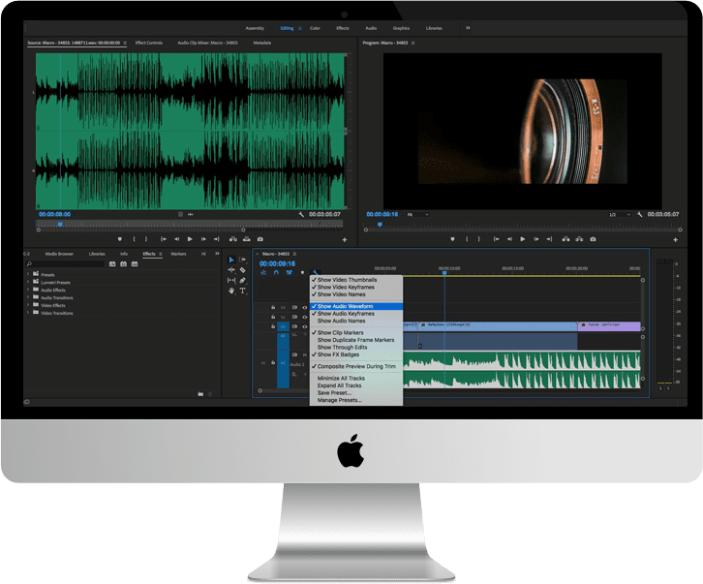Image resolution: width=703 pixels, height=584 pixels.
Task: Go to In point in Program monitor
Action: click(497, 239)
